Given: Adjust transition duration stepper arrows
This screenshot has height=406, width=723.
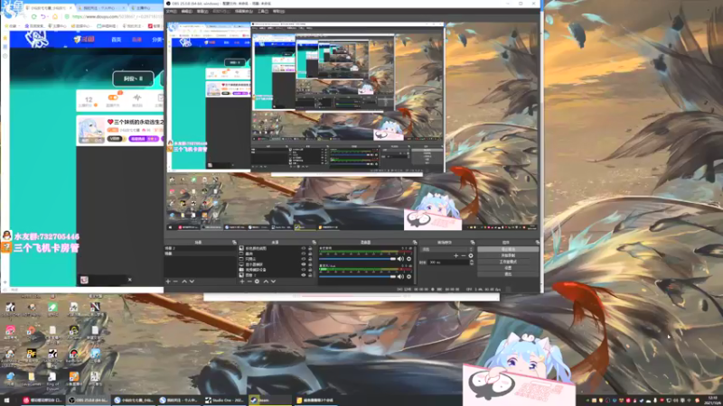Looking at the screenshot, I should (x=471, y=262).
